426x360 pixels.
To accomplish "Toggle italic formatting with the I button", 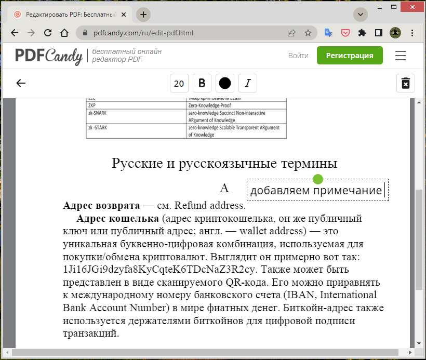I will click(x=247, y=83).
